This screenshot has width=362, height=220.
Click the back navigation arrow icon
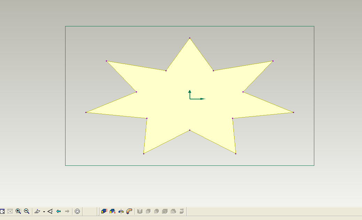click(x=58, y=211)
